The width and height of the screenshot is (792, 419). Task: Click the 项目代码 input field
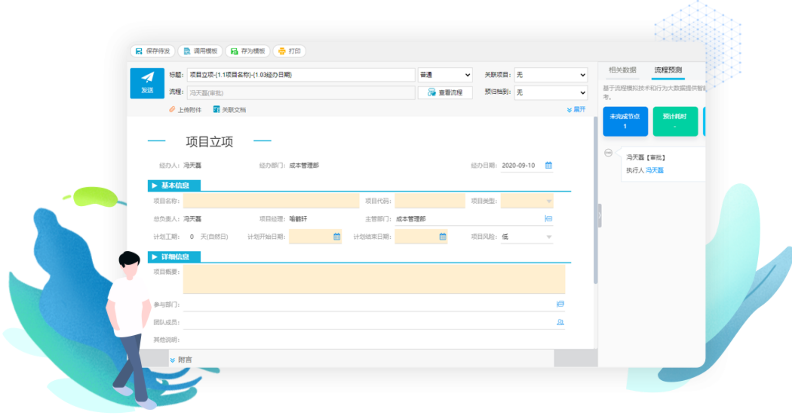[430, 201]
